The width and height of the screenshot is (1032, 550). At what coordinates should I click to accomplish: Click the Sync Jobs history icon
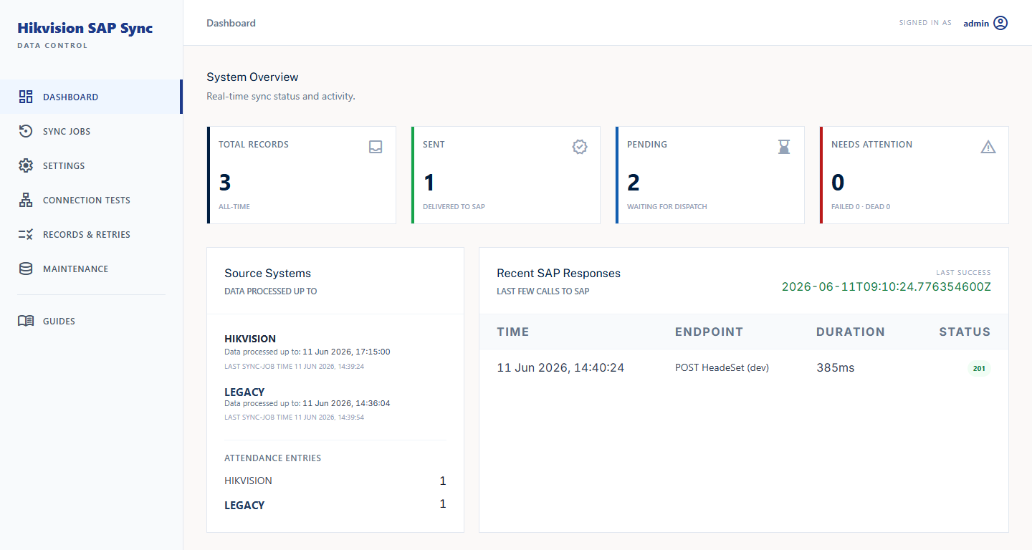click(x=26, y=131)
